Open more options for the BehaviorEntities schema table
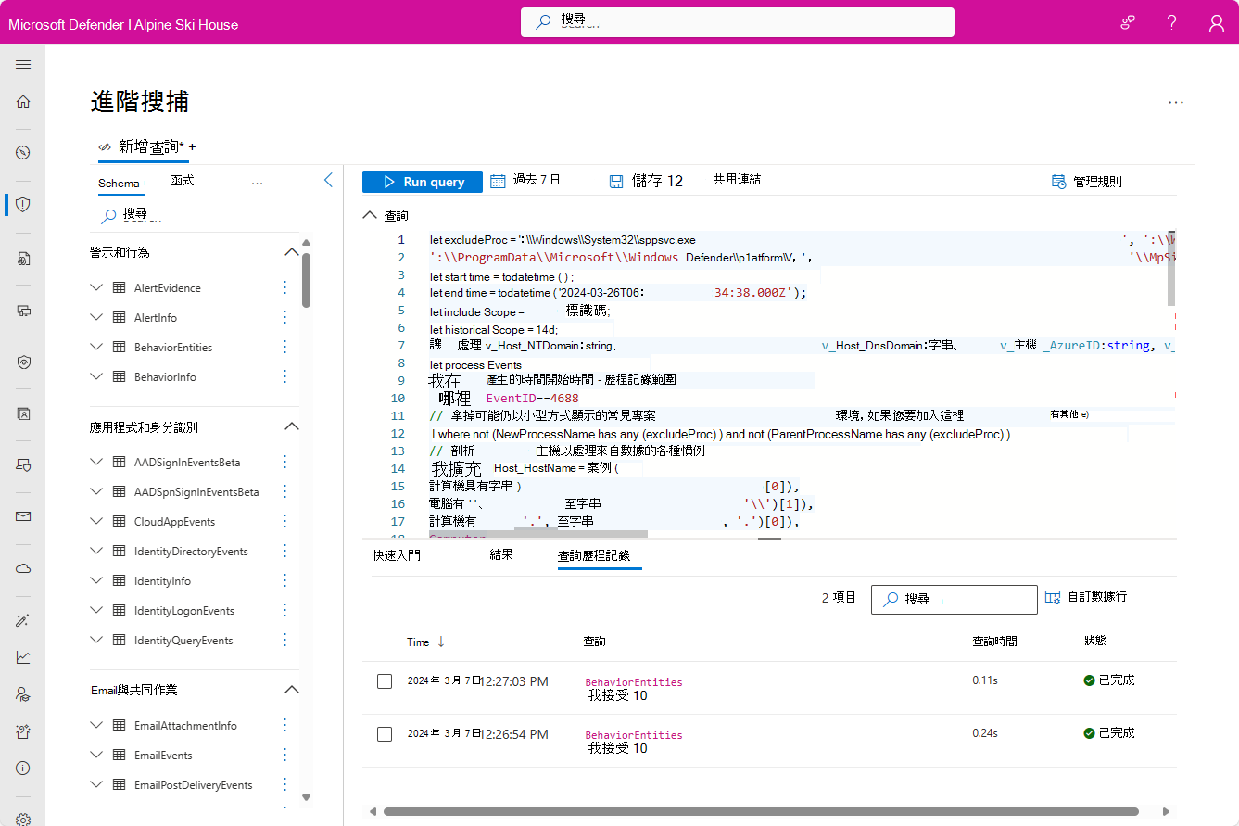This screenshot has width=1239, height=826. tap(285, 348)
